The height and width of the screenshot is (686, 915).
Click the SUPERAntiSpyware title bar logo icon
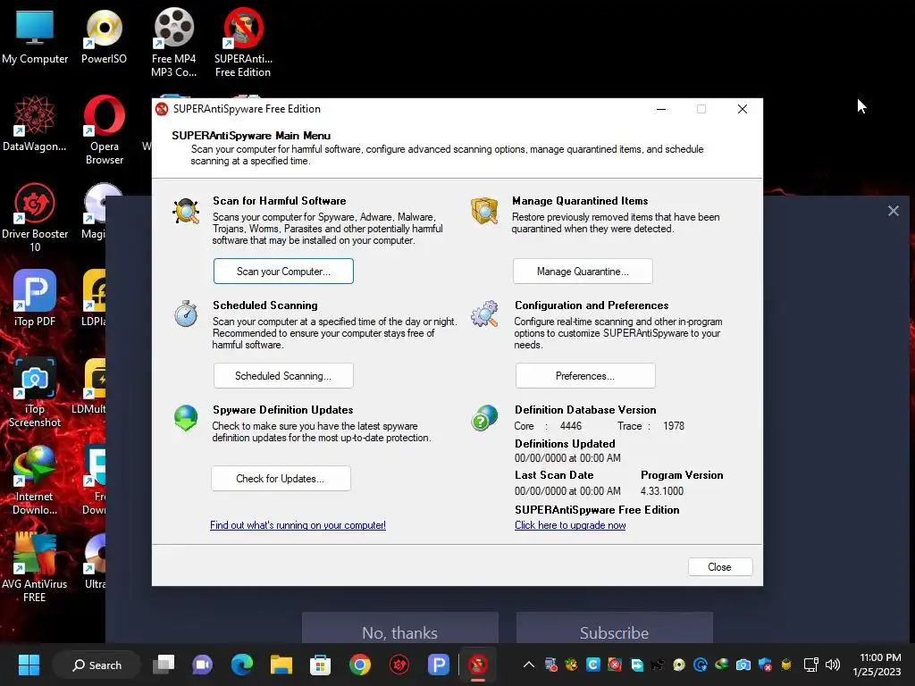(163, 109)
